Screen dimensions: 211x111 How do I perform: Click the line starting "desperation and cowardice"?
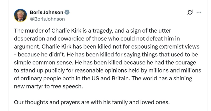(97, 39)
